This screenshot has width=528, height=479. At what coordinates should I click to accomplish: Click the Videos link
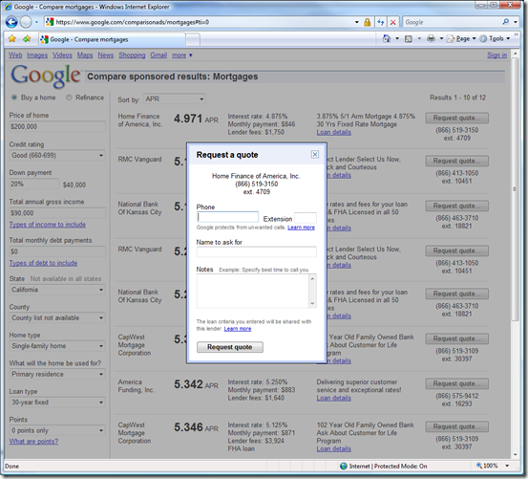point(62,54)
